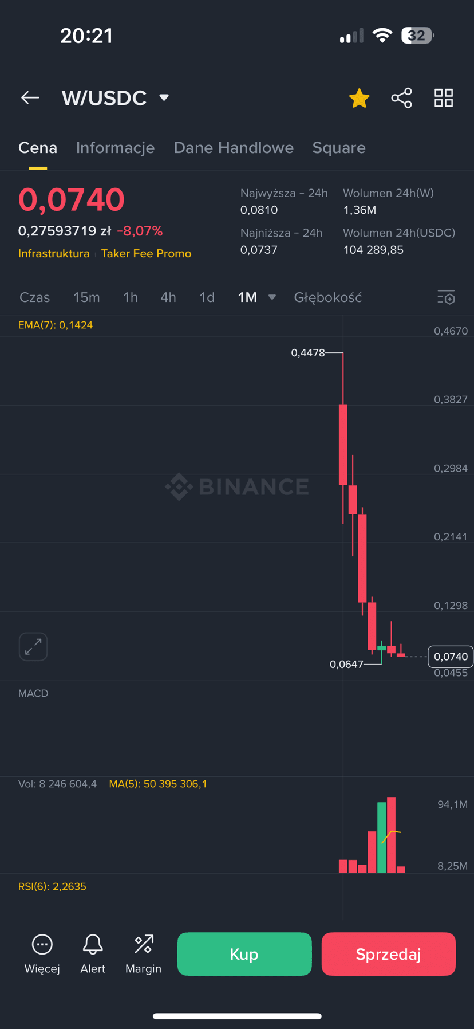Set a price Alert
Image resolution: width=474 pixels, height=1029 pixels.
[93, 944]
